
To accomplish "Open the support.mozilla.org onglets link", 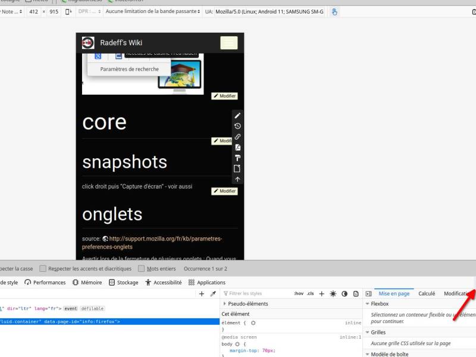I will pyautogui.click(x=152, y=243).
